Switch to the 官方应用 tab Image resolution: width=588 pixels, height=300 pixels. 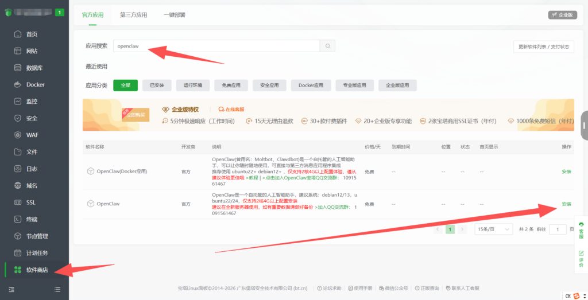(92, 15)
